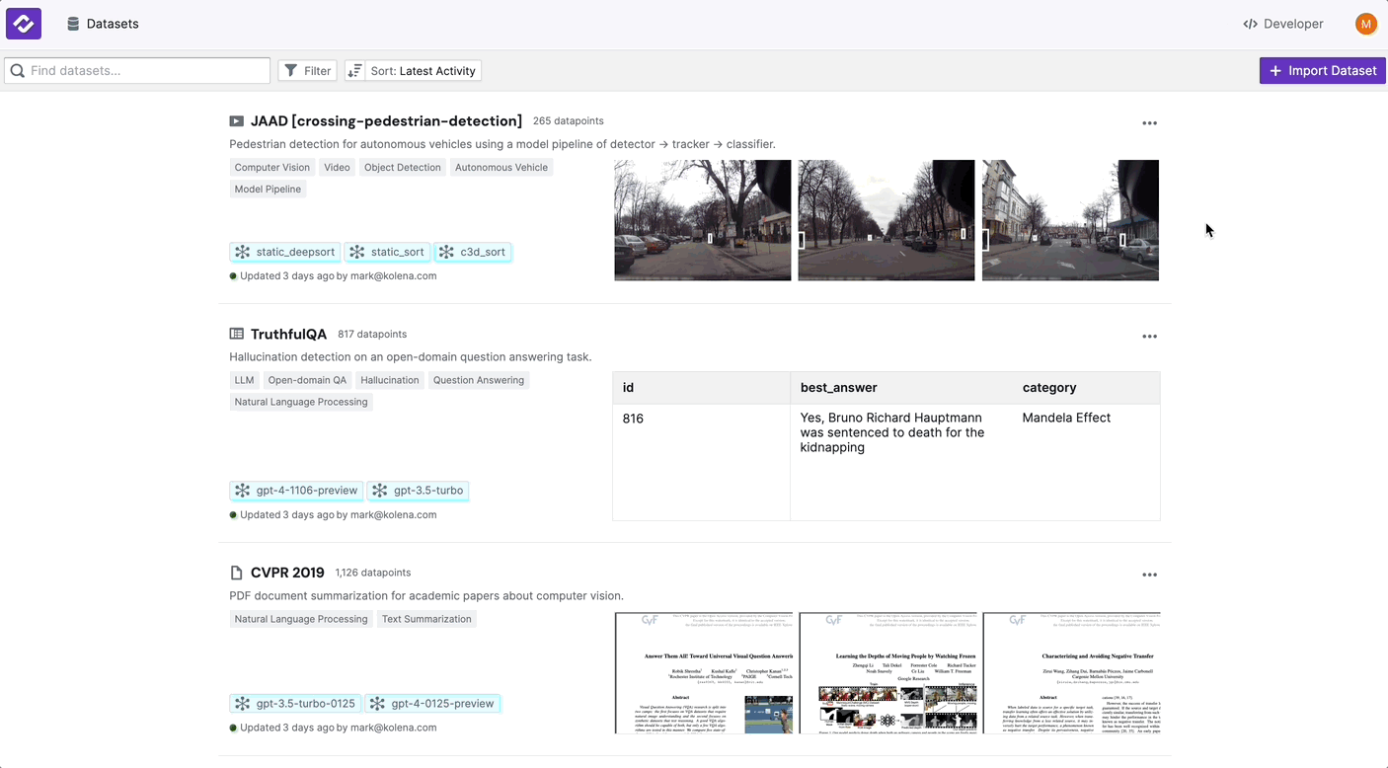Click the table icon next to TruthfulQA
This screenshot has width=1388, height=768.
pyautogui.click(x=236, y=334)
